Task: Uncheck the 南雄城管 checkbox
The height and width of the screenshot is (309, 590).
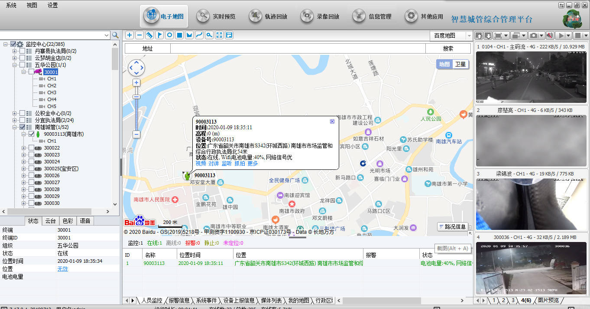Action: click(23, 127)
